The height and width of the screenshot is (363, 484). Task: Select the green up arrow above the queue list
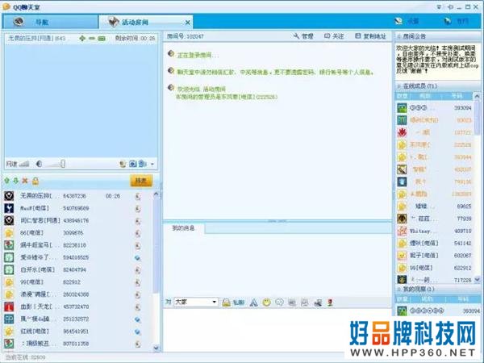tap(7, 181)
